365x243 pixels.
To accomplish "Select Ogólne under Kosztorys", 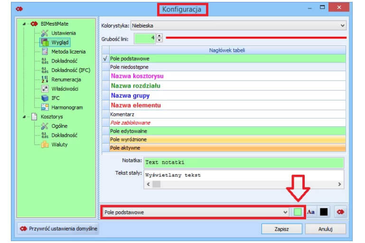I will pyautogui.click(x=59, y=126).
